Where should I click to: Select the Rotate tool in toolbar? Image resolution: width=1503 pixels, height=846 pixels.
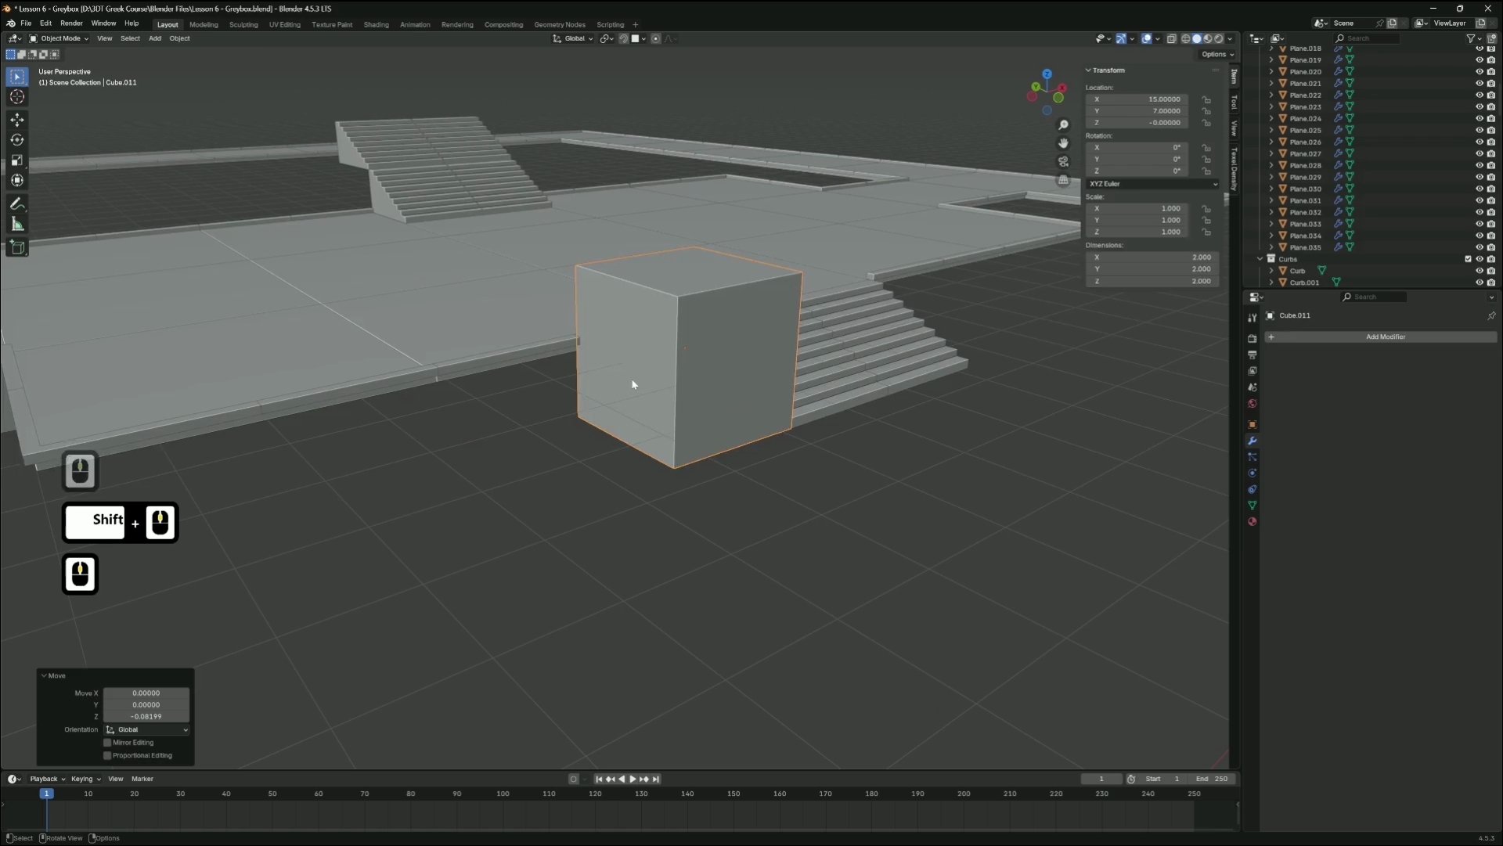pyautogui.click(x=17, y=140)
